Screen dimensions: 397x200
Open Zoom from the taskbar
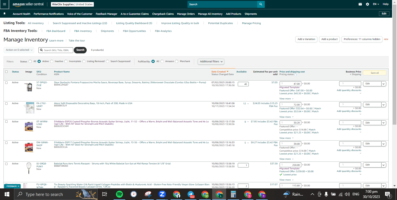tap(162, 194)
